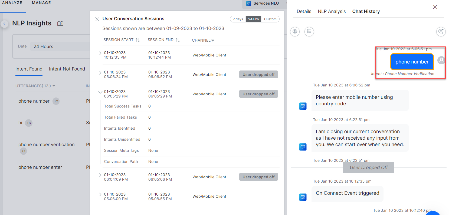The height and width of the screenshot is (215, 449).
Task: Click the chat message bubble icon
Action: [x=441, y=32]
